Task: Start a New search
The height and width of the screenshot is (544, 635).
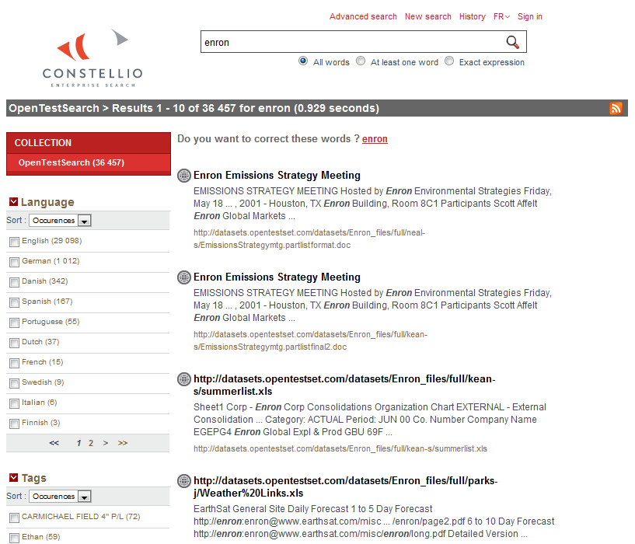Action: (x=427, y=16)
